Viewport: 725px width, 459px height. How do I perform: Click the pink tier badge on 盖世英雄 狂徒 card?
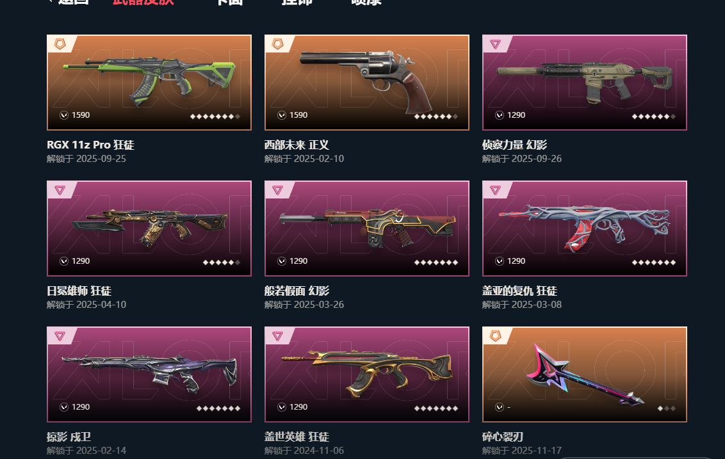[277, 336]
